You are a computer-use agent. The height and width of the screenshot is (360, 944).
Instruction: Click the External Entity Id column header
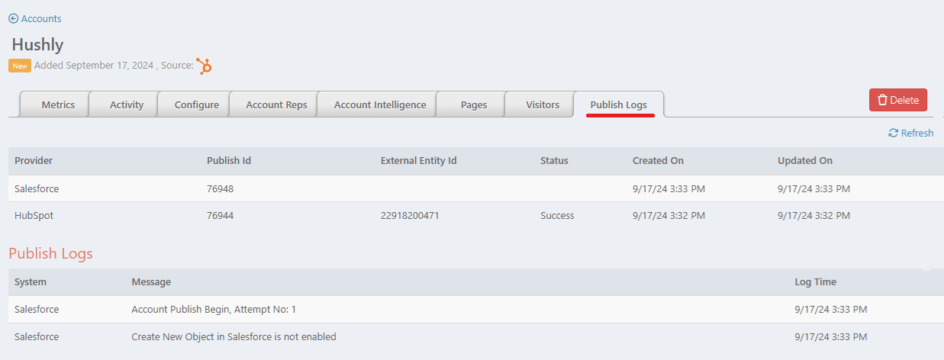(x=419, y=161)
